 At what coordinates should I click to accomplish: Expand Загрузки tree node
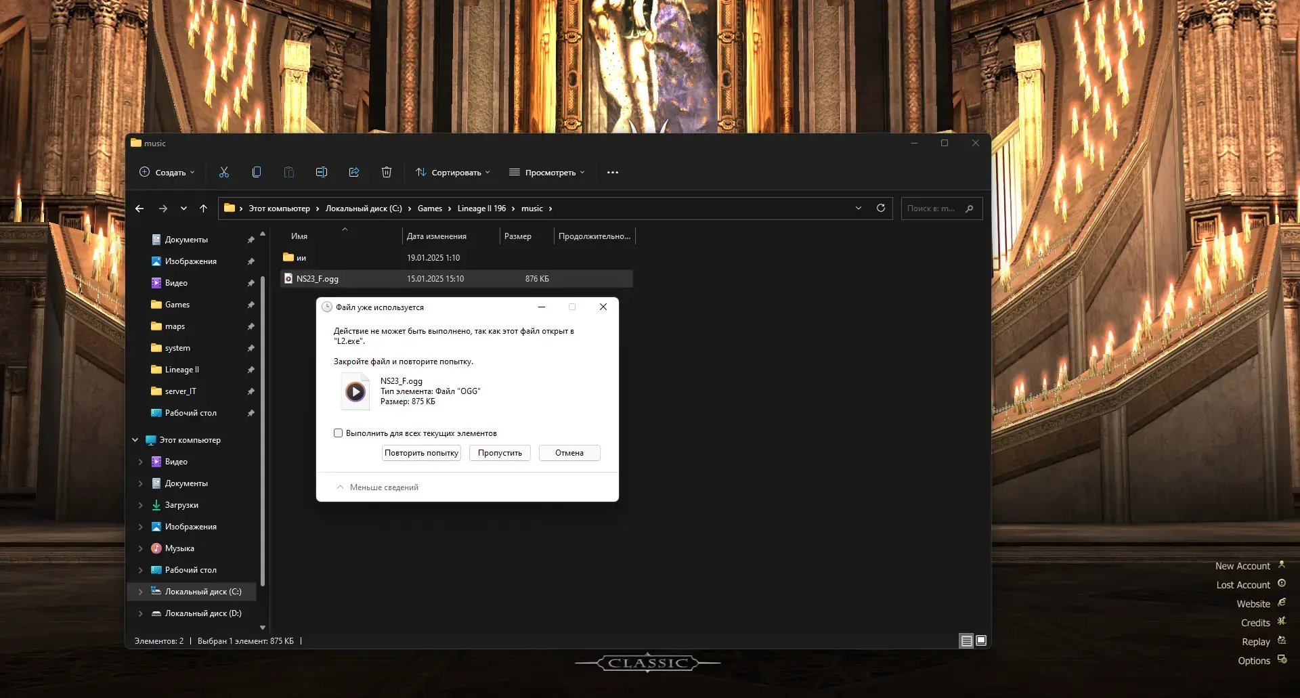[141, 505]
